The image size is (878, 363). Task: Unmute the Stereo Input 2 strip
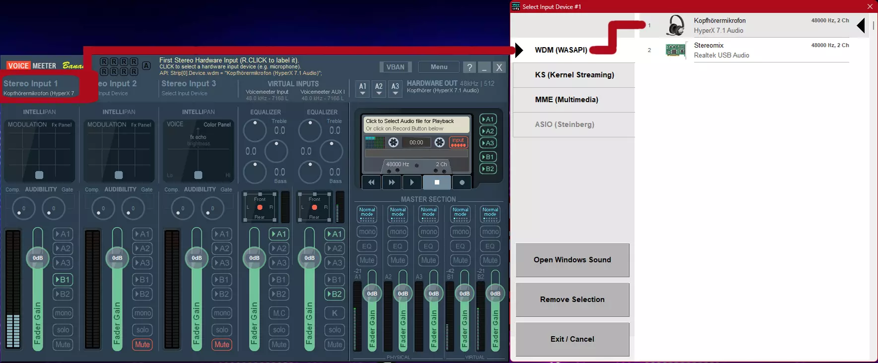142,345
